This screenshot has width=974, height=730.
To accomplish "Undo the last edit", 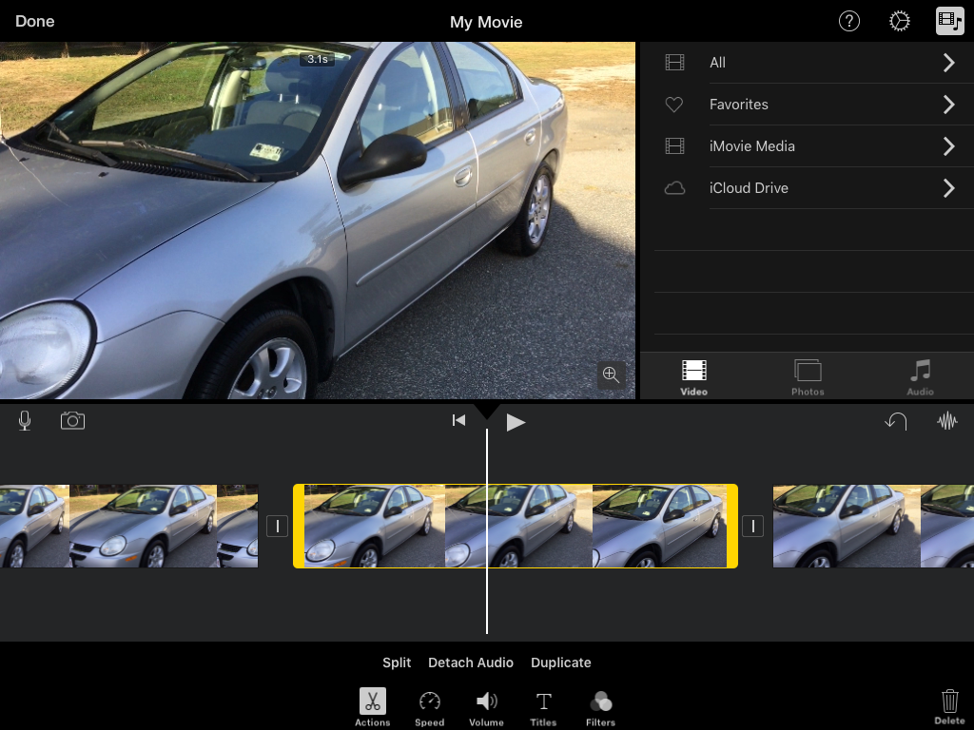I will [x=896, y=421].
